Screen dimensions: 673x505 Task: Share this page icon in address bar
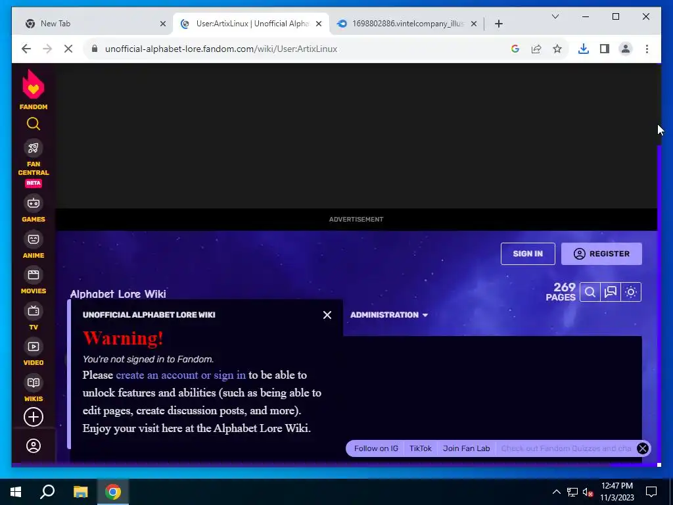click(536, 49)
